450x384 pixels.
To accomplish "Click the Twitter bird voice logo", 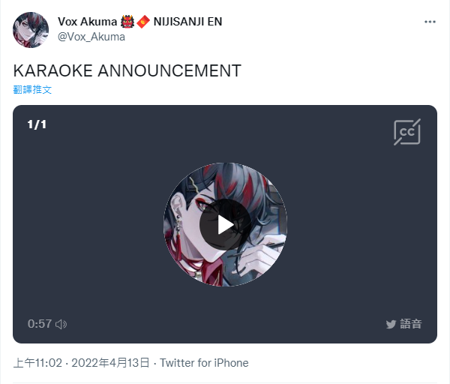I will click(391, 324).
